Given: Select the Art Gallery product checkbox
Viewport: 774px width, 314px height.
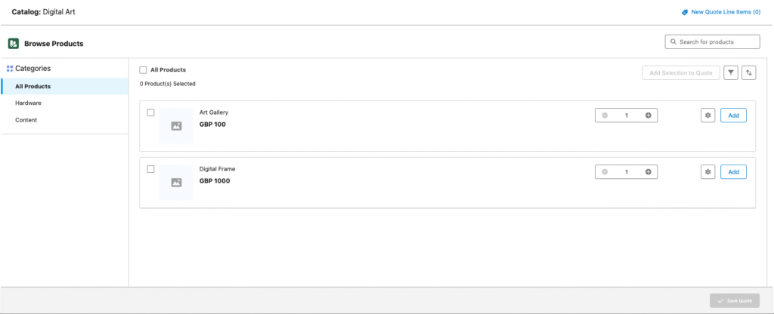Looking at the screenshot, I should (x=150, y=112).
